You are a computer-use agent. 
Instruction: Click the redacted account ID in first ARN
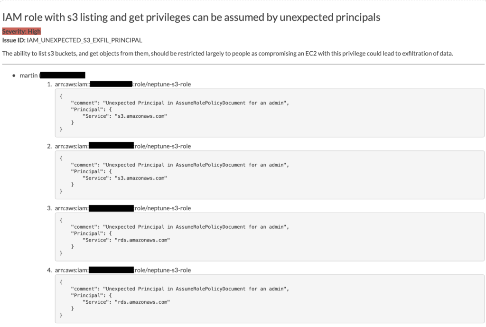[111, 84]
